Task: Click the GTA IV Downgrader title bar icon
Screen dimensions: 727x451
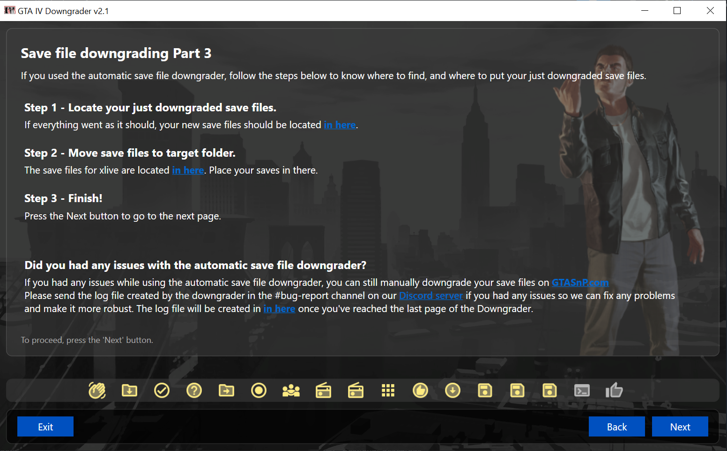Action: [x=9, y=10]
